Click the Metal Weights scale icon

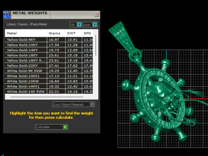tap(7, 15)
